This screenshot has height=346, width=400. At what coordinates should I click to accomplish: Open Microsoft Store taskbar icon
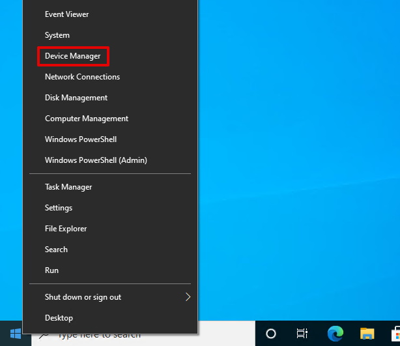(x=395, y=334)
